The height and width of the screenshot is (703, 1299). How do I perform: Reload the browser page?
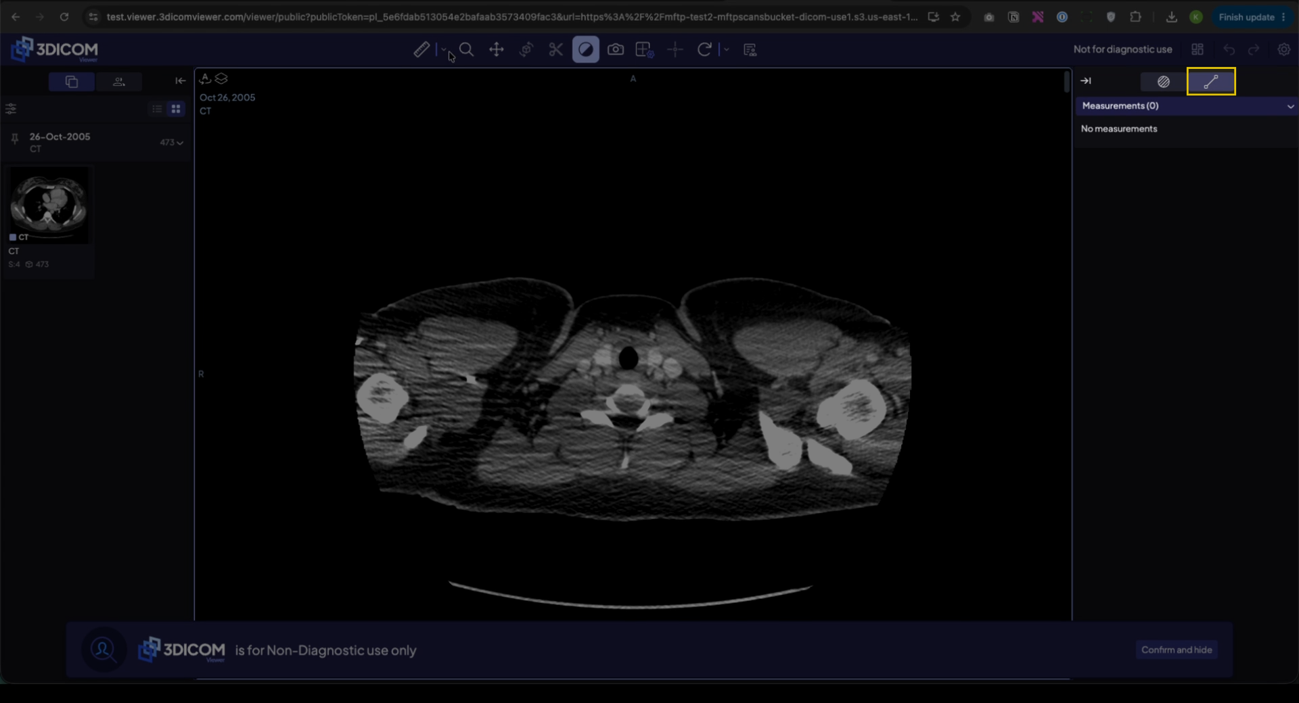click(x=64, y=17)
